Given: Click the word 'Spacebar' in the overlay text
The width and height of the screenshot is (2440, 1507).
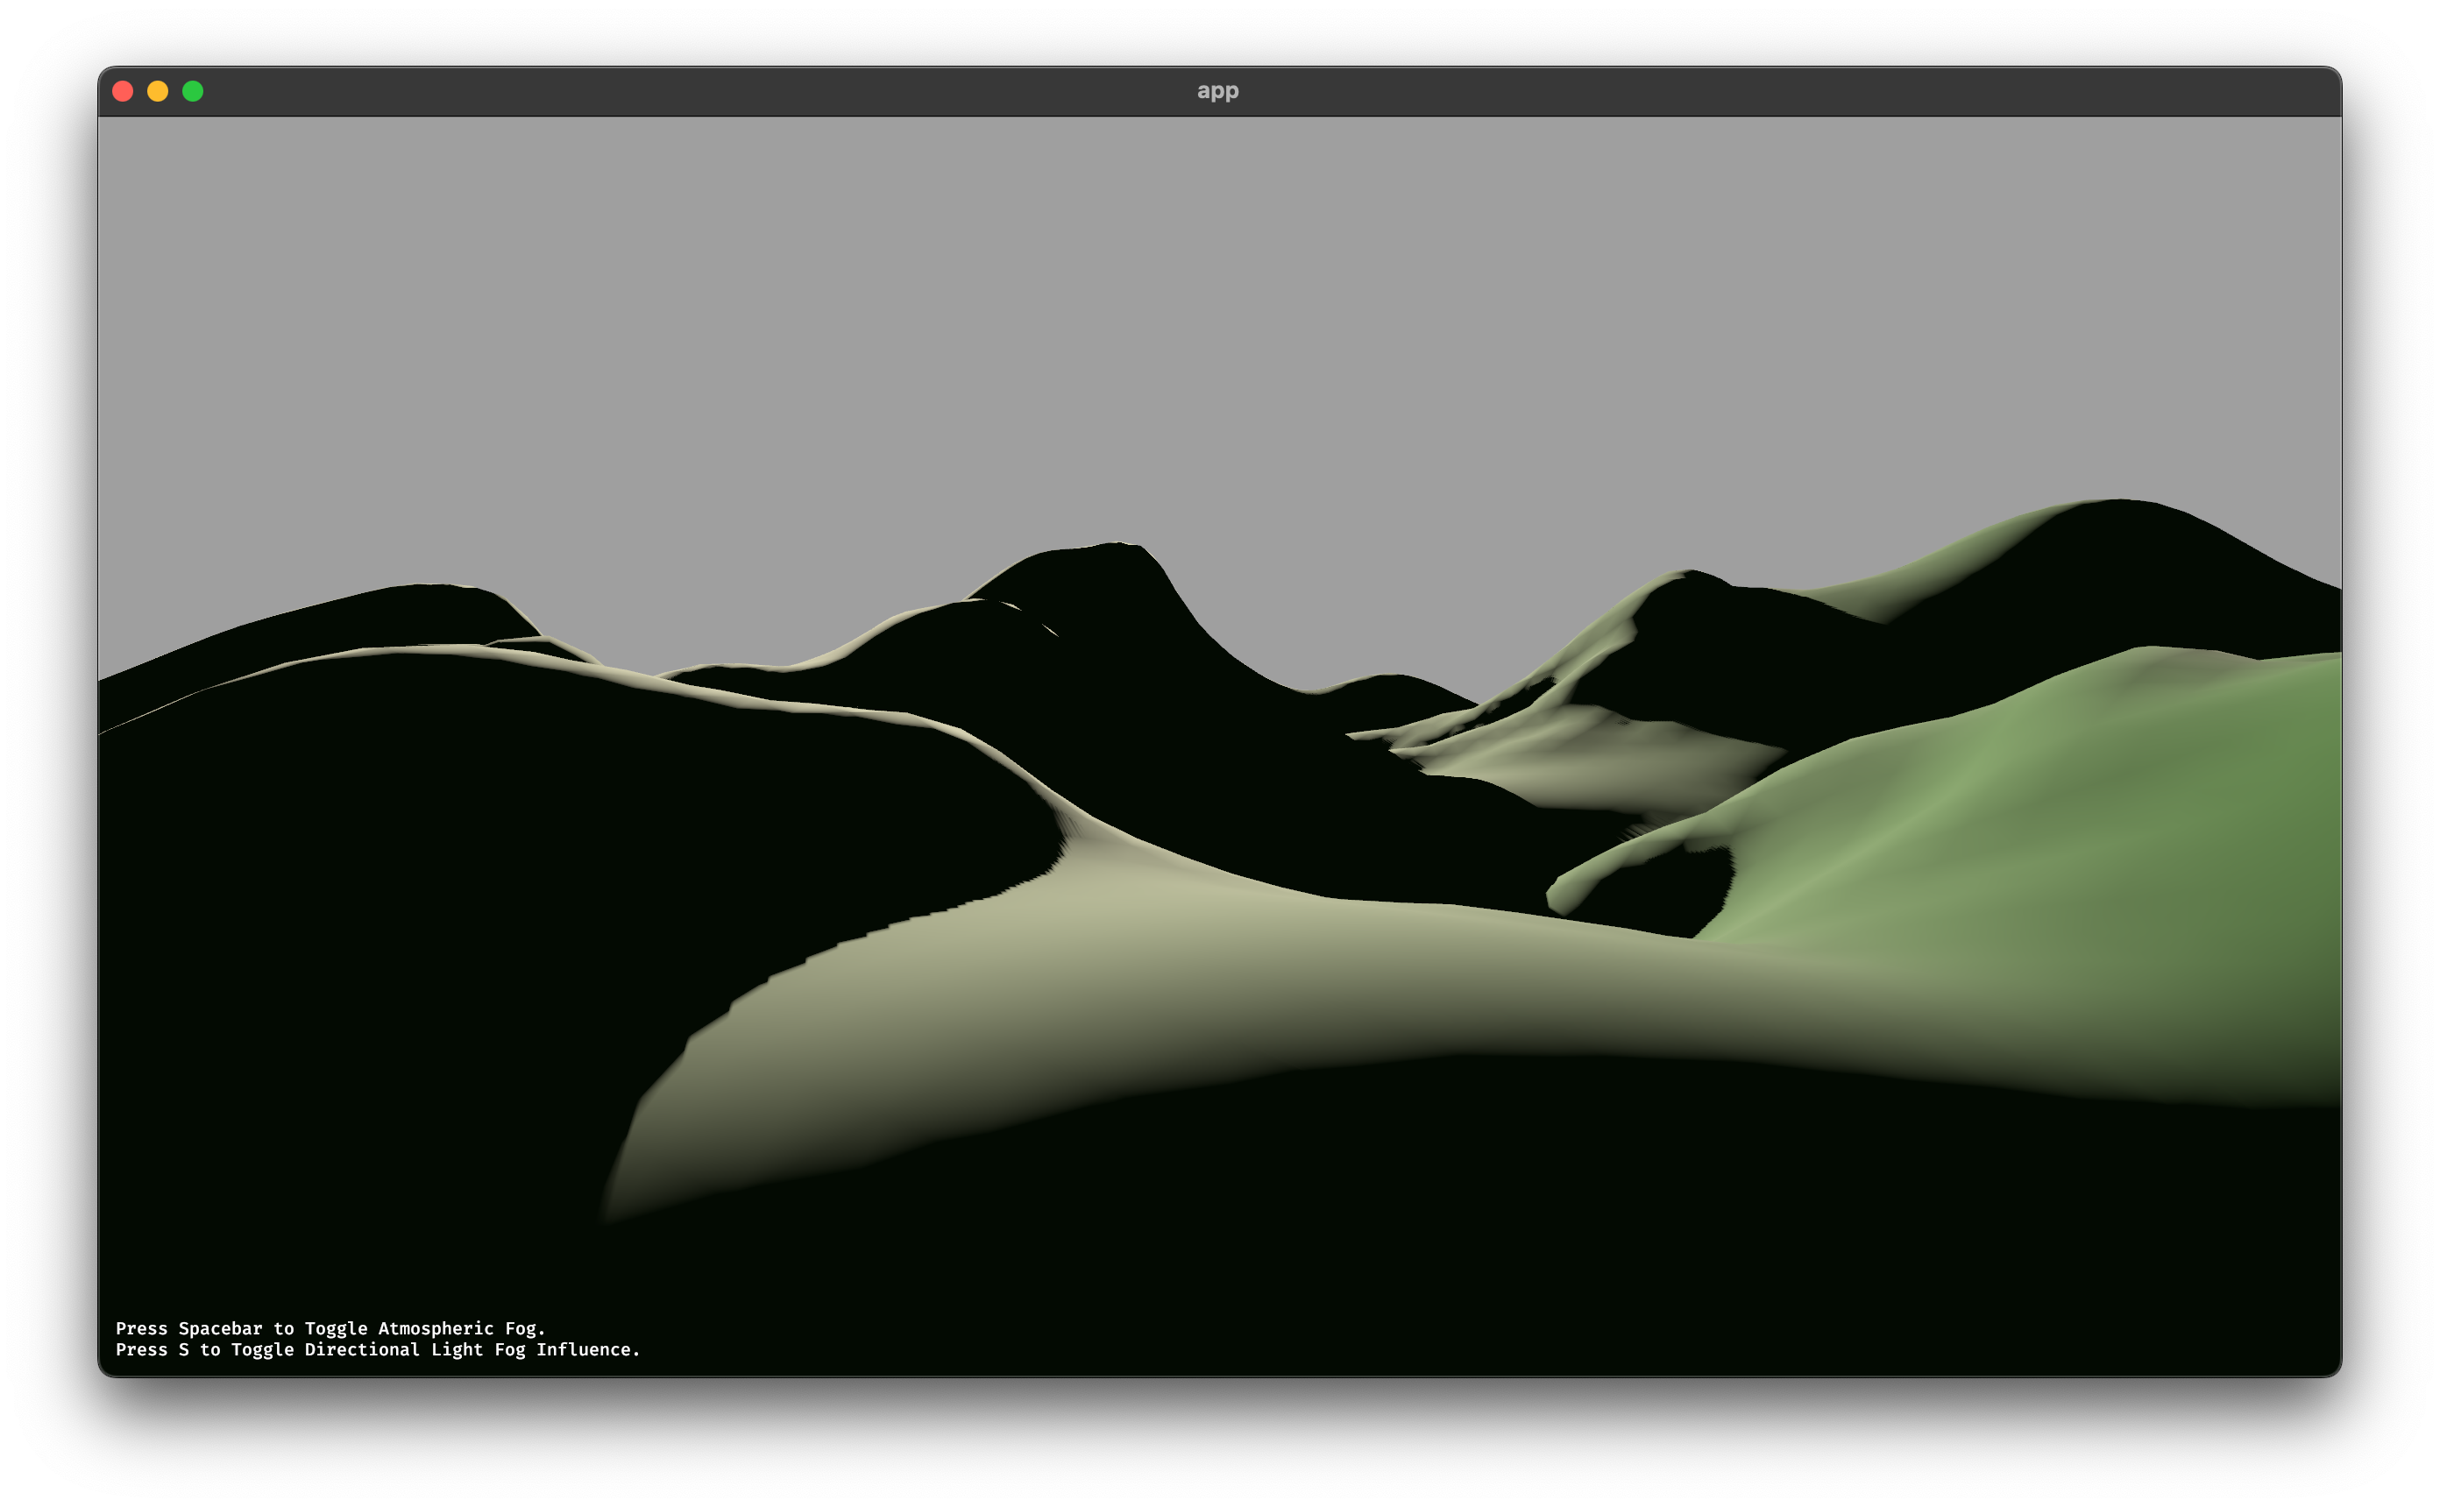Looking at the screenshot, I should [220, 1327].
